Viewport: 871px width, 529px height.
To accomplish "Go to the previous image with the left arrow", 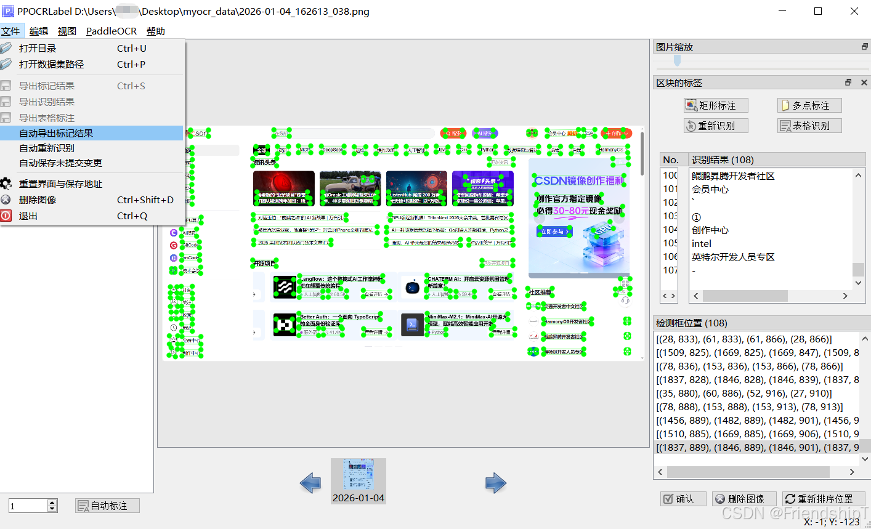I will pos(310,483).
